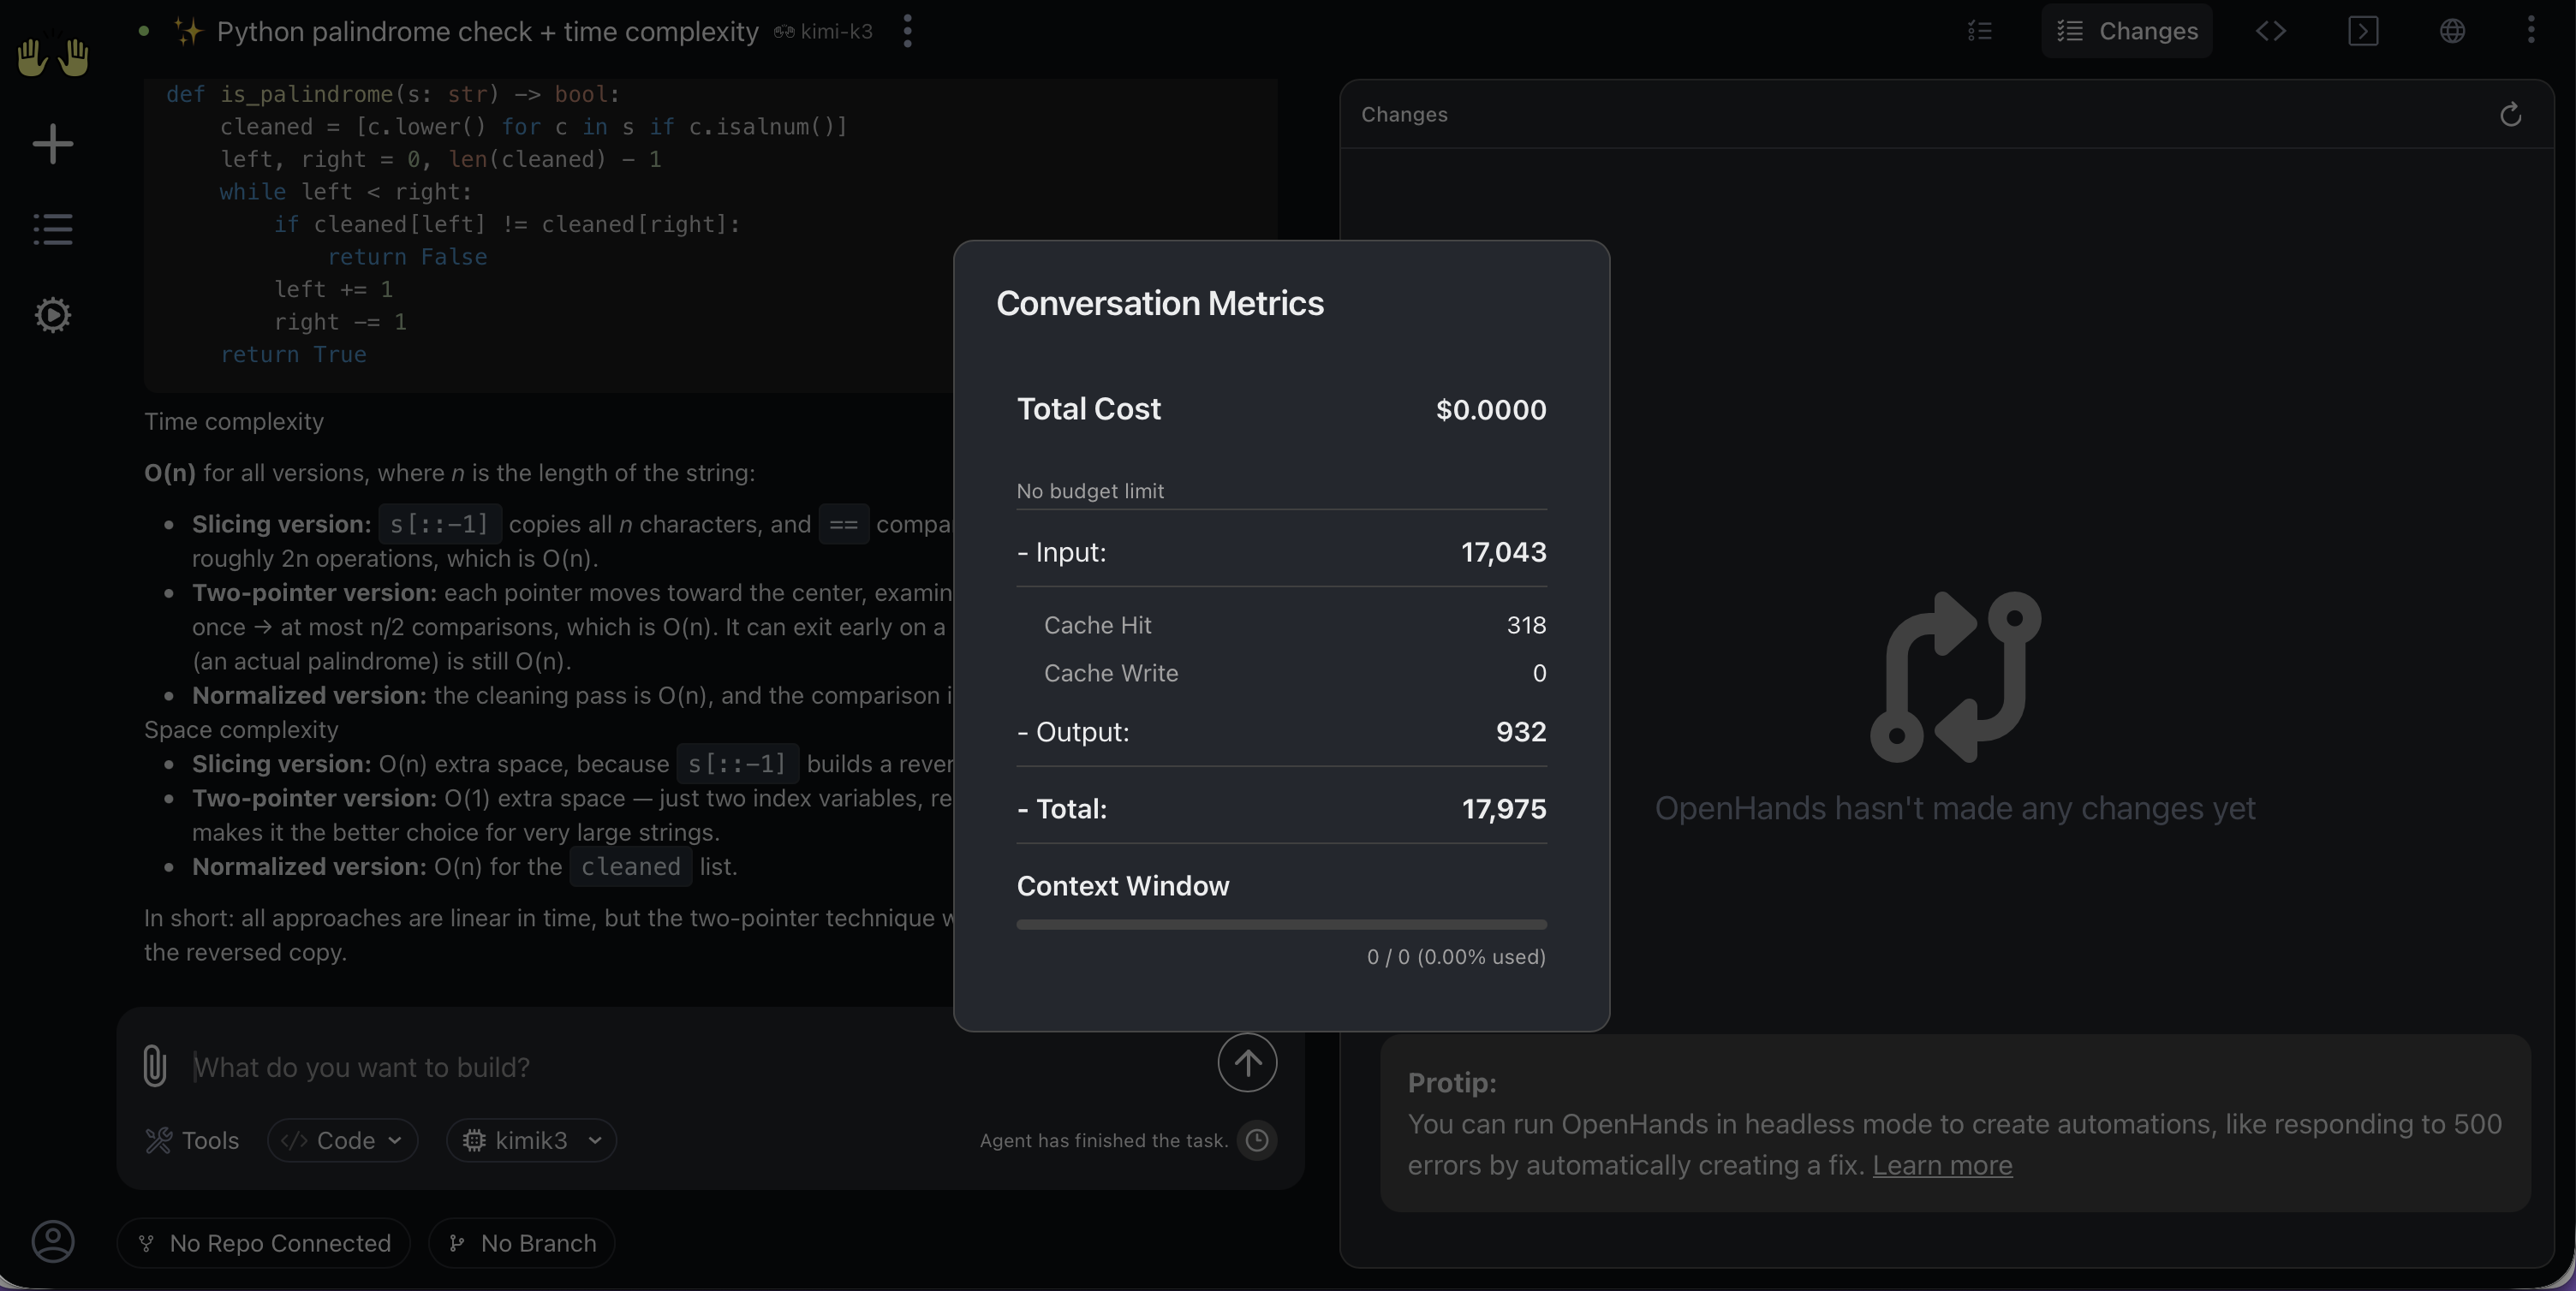
Task: Click the Space complexity heading
Action: tap(241, 730)
